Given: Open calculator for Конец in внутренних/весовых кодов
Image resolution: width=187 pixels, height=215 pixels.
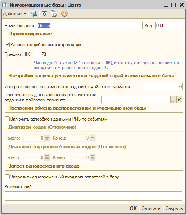Looking at the screenshot, I should coord(93,157).
